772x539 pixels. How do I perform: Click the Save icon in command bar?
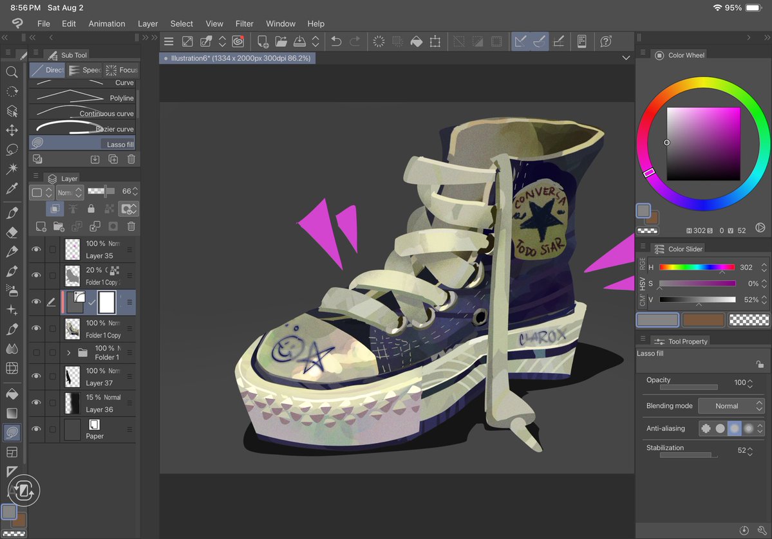pos(299,41)
